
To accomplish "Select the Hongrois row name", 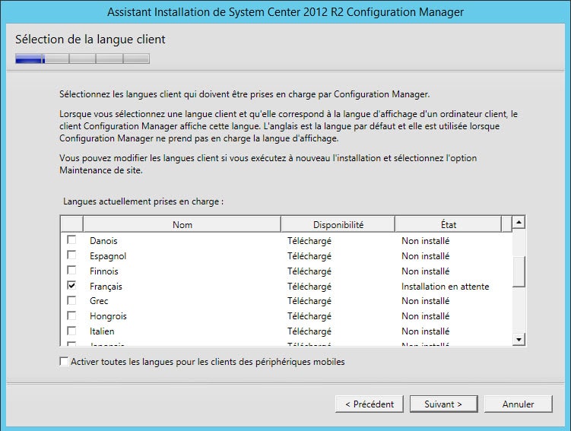I will pos(108,316).
